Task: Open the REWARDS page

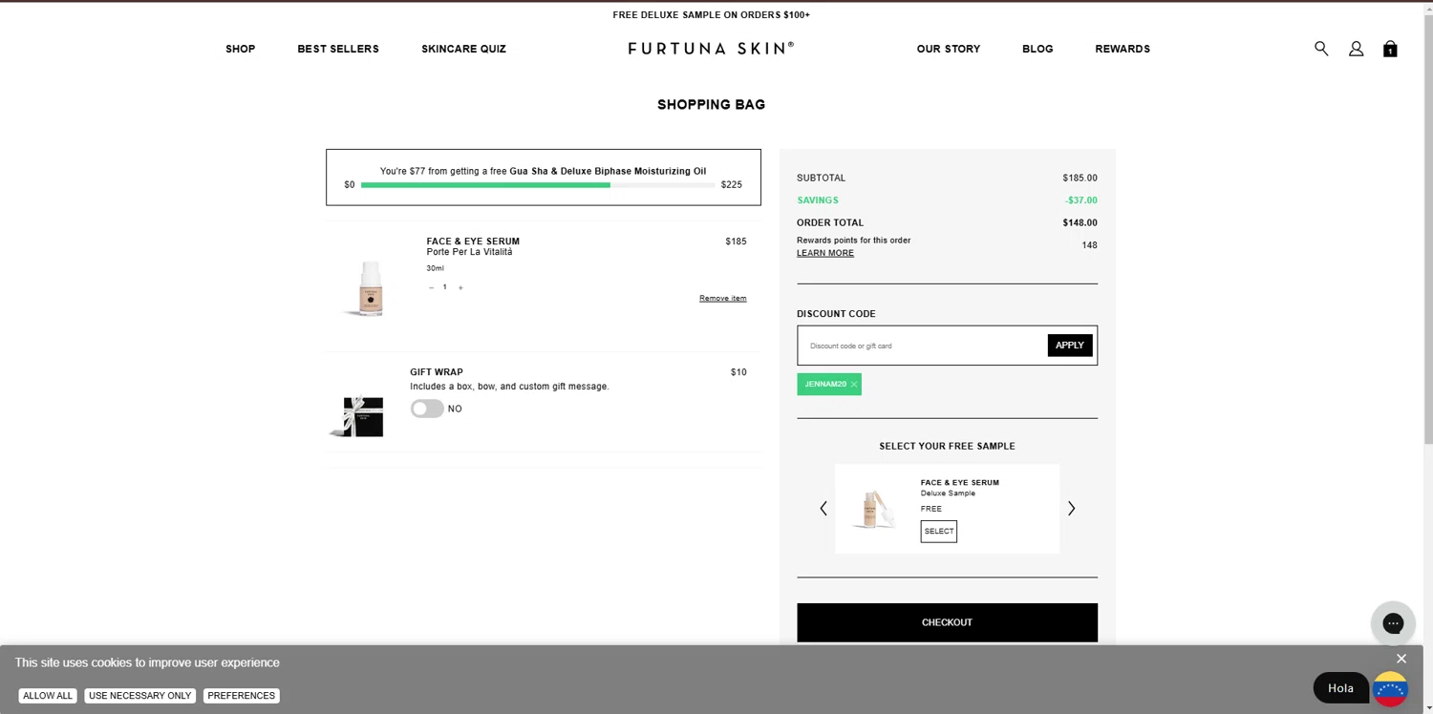Action: tap(1123, 49)
